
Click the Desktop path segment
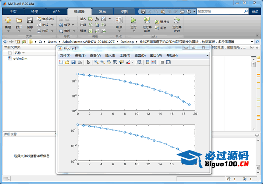(127, 42)
